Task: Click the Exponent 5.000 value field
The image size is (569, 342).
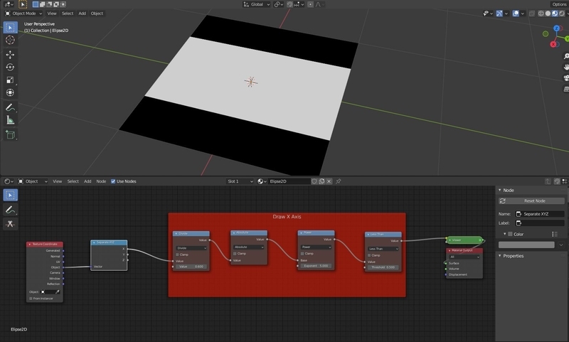Action: [316, 266]
